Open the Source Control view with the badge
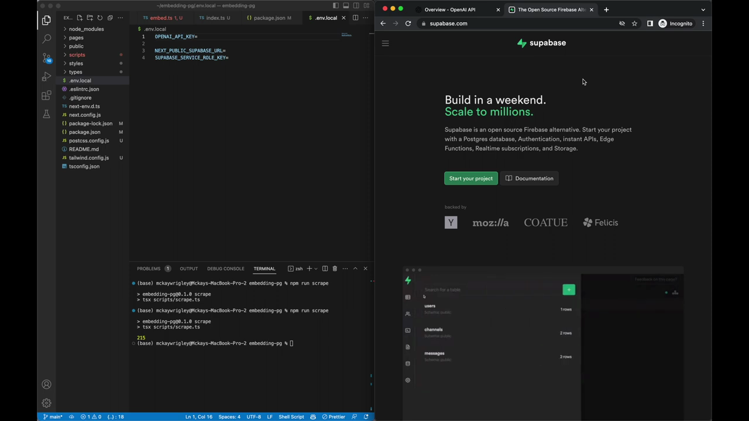The image size is (749, 421). pyautogui.click(x=46, y=58)
